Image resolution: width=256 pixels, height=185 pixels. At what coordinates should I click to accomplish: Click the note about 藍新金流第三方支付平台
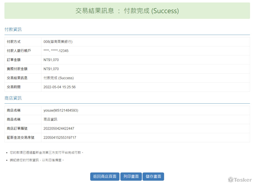click(47, 153)
